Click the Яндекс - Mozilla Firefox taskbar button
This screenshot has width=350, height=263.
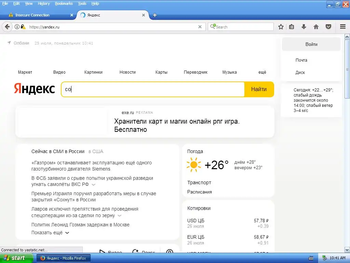point(63,258)
